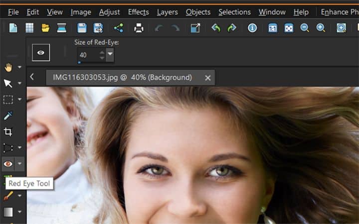Screen dimensions: 359x224
Task: Select the Crop tool
Action: 8,132
